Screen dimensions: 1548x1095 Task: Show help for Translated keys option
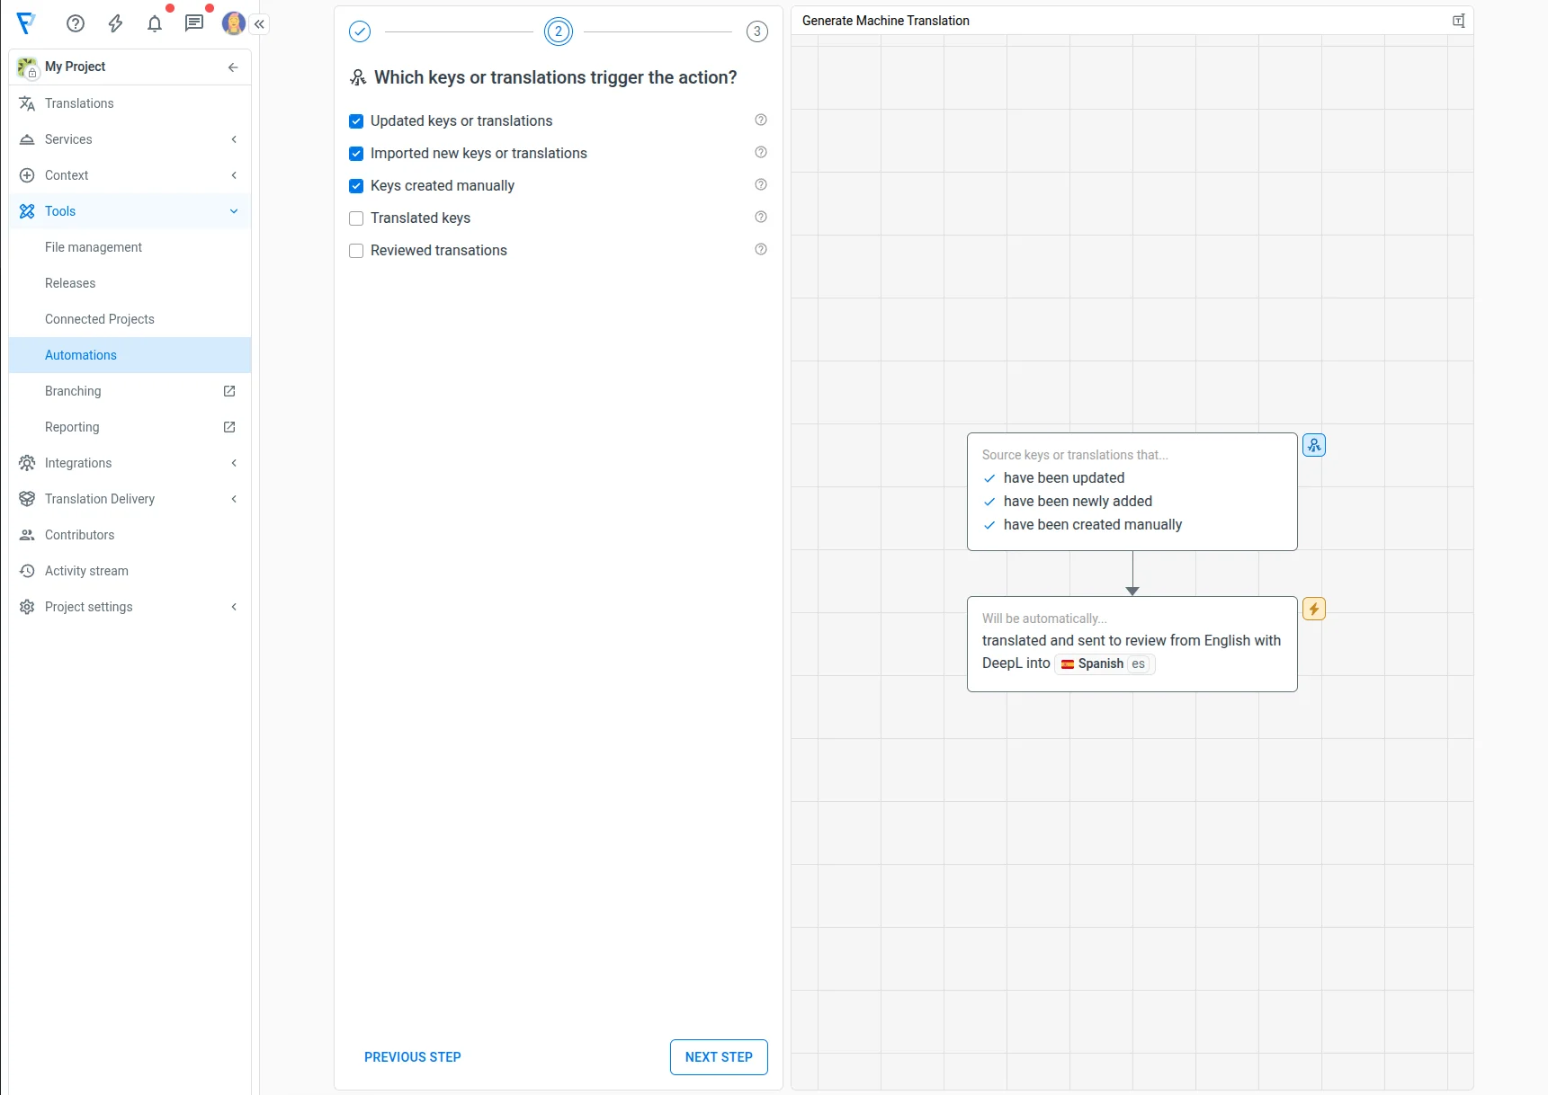pyautogui.click(x=761, y=217)
